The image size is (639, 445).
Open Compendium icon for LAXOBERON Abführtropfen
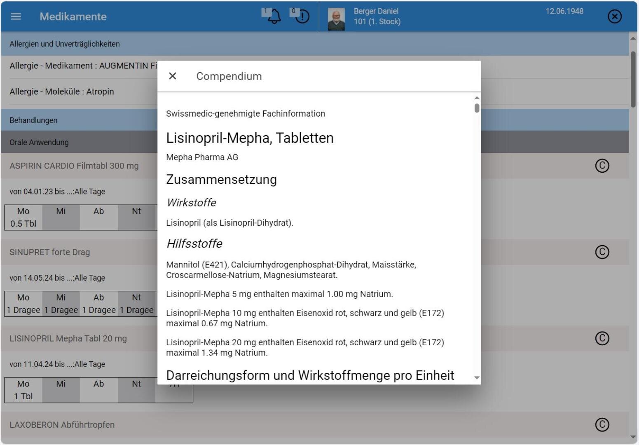602,424
